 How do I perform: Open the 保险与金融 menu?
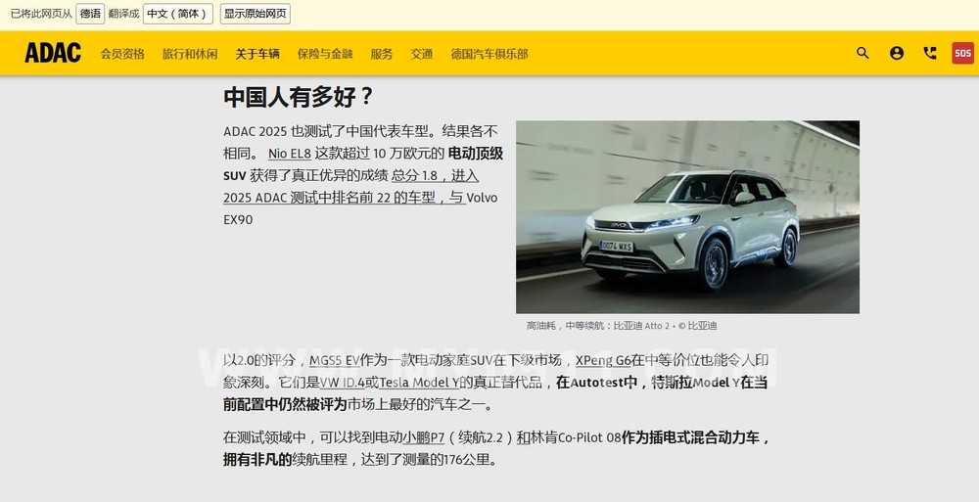tap(325, 54)
